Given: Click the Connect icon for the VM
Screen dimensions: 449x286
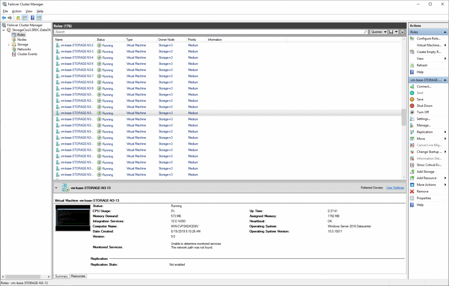Looking at the screenshot, I should coord(412,86).
